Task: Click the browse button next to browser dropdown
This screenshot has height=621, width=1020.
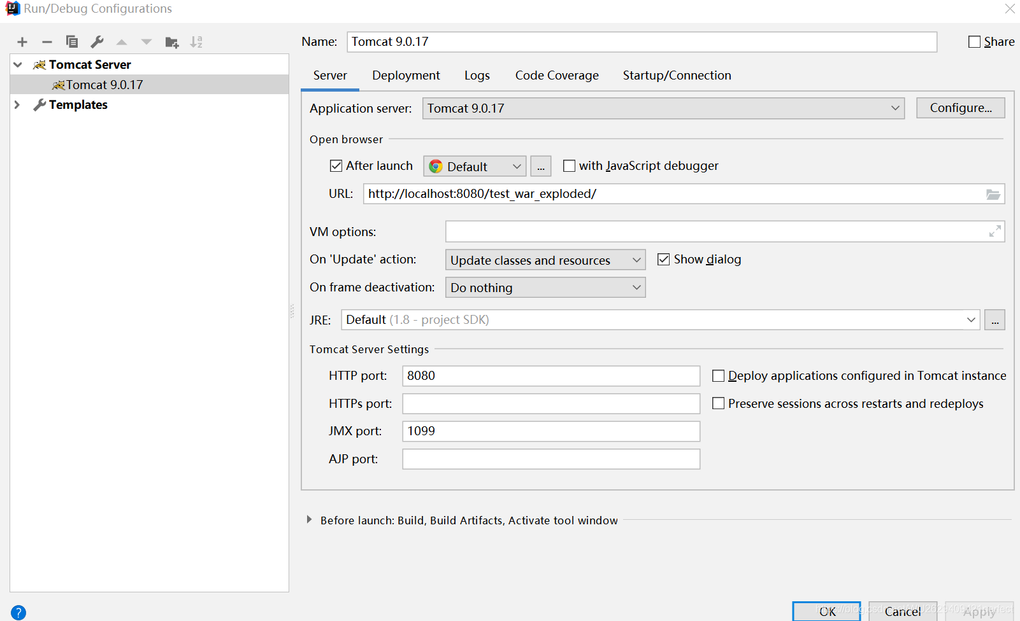Action: (x=541, y=167)
